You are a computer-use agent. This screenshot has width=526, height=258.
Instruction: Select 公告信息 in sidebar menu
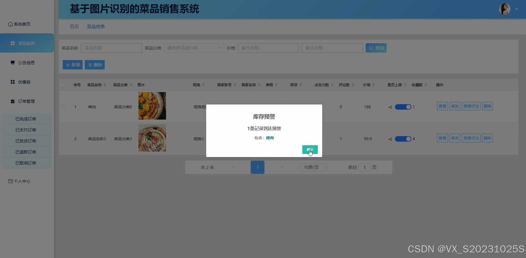tap(26, 63)
